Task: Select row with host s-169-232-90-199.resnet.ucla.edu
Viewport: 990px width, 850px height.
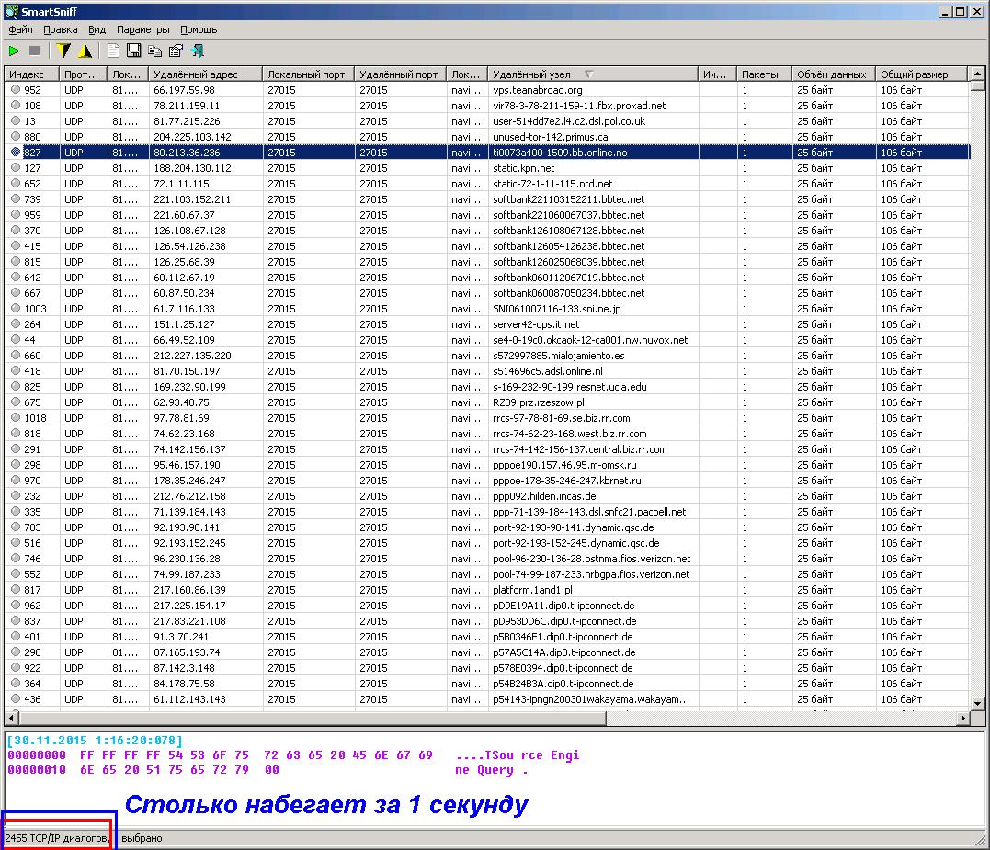Action: 487,387
